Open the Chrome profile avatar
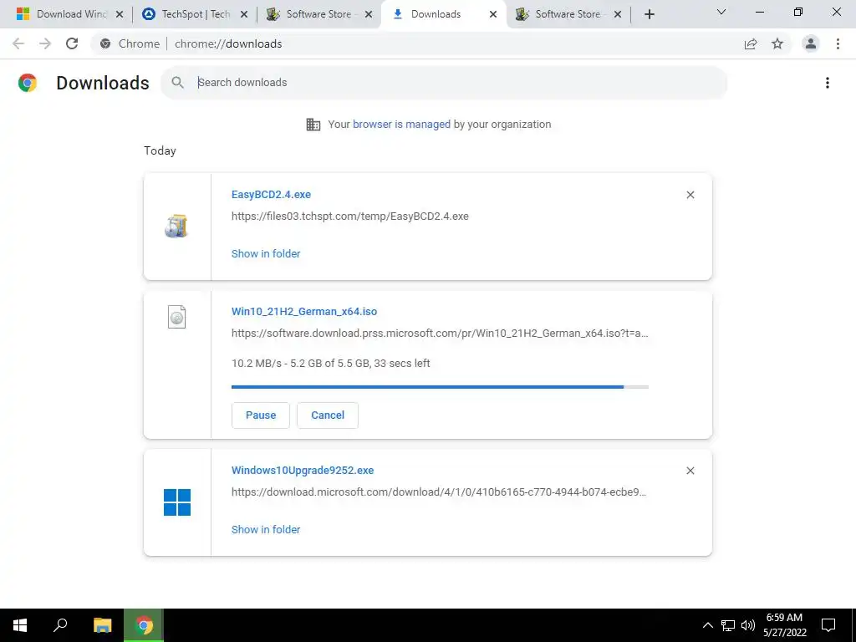Viewport: 856px width, 642px height. coord(811,43)
